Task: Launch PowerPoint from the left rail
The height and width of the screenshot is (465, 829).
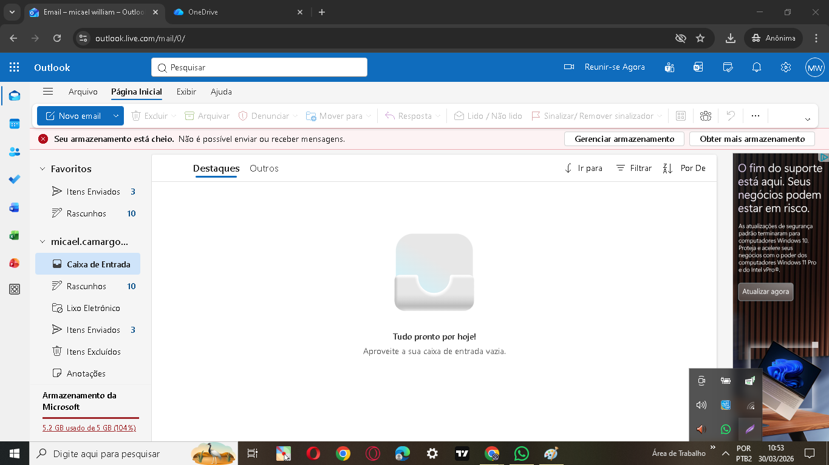Action: 15,263
